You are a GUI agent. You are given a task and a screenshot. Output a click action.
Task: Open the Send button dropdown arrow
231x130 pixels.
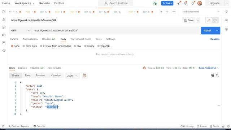coord(217,30)
